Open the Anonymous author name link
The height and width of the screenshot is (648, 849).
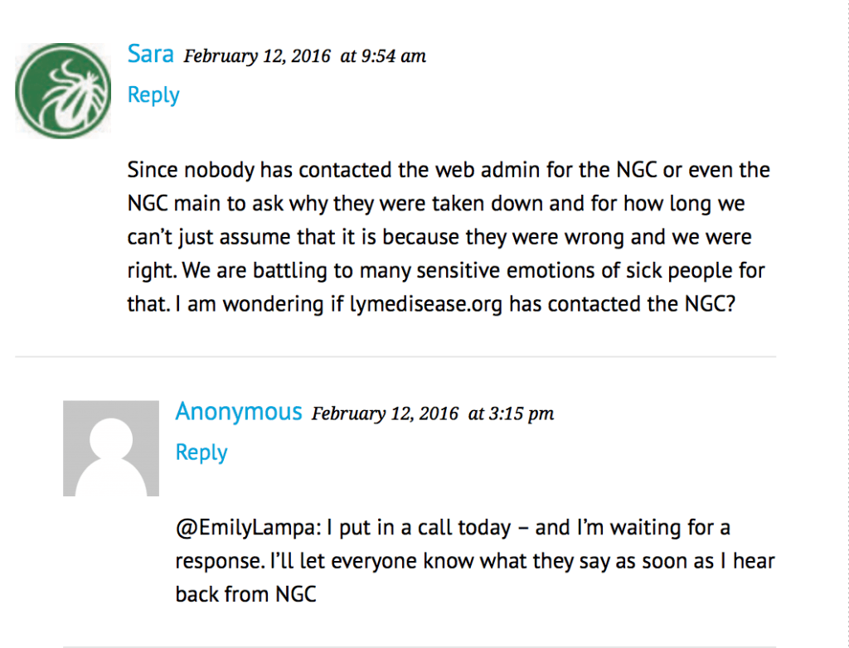(x=238, y=412)
